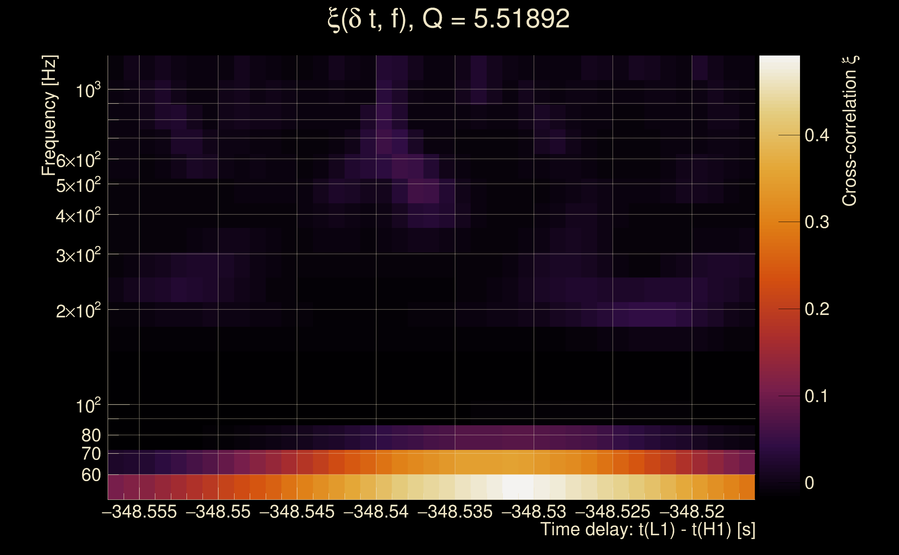Screen dimensions: 899x555
Task: Click the 2×10² frequency axis tick label
Action: tap(78, 311)
